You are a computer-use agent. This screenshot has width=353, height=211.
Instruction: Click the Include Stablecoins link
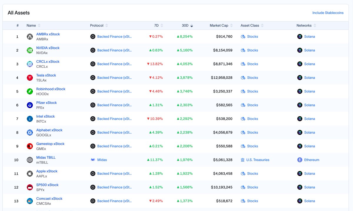pyautogui.click(x=328, y=13)
